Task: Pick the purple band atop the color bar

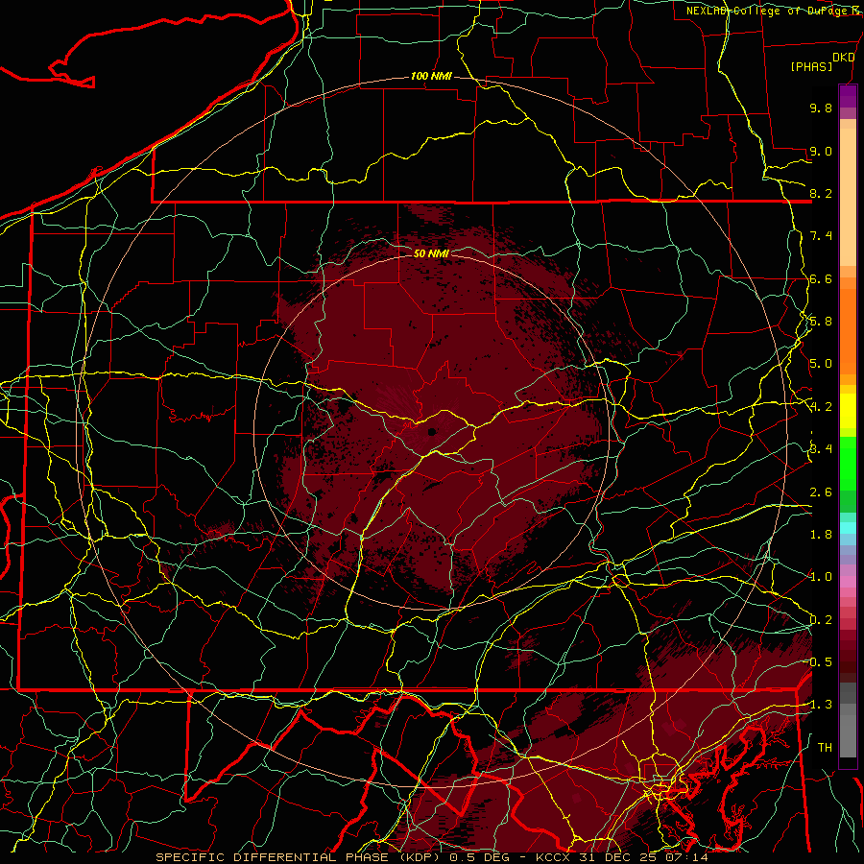Action: [848, 96]
